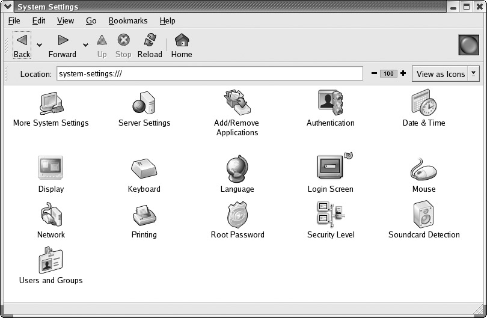Viewport: 487px width, 318px height.
Task: Click the zoom out minus button
Action: (x=374, y=73)
